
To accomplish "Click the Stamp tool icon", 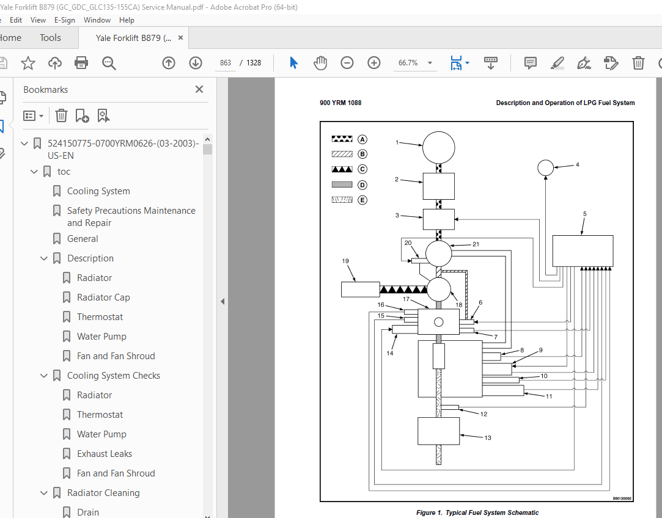I will 611,63.
